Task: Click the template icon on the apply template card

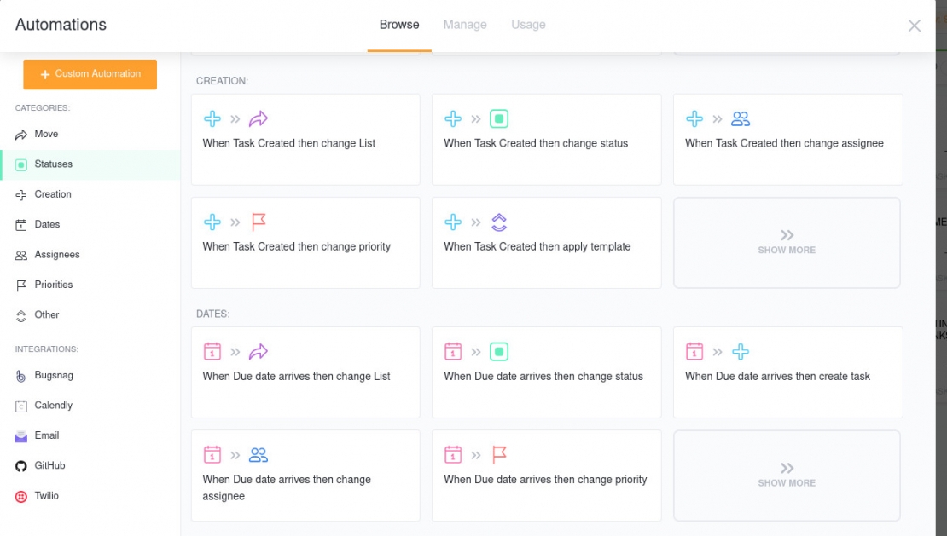Action: tap(500, 222)
